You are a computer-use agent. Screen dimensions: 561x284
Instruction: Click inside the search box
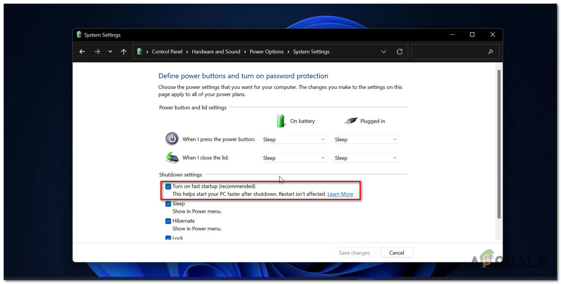coord(450,52)
